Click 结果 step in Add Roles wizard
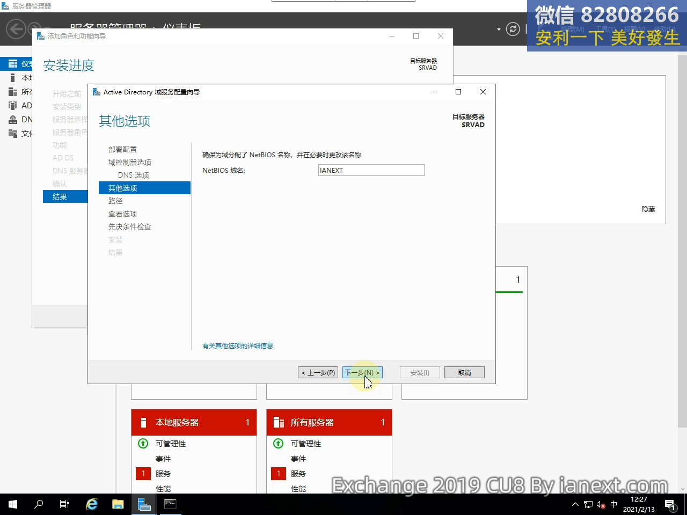Image resolution: width=687 pixels, height=515 pixels. [x=65, y=197]
